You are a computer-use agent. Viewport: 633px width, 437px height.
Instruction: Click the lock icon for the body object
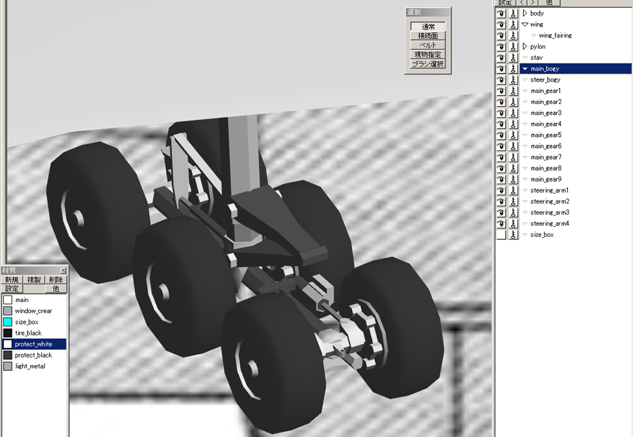513,14
